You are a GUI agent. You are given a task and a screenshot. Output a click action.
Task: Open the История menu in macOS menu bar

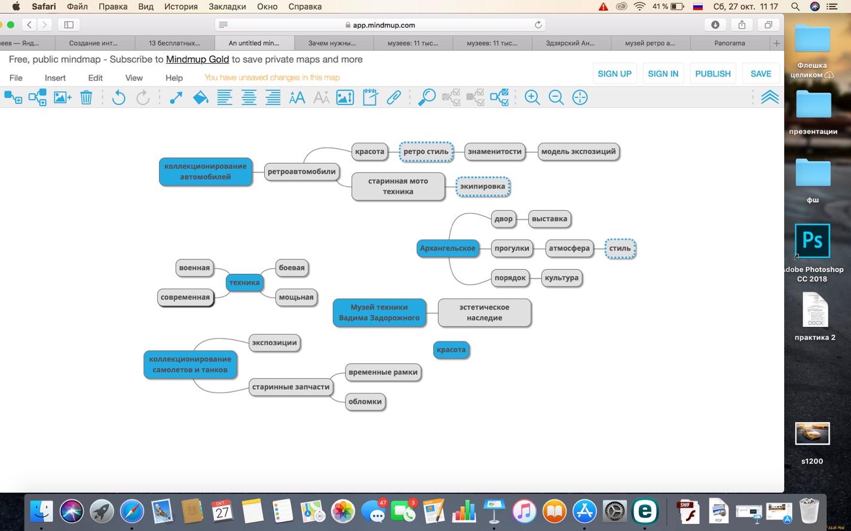pos(180,7)
